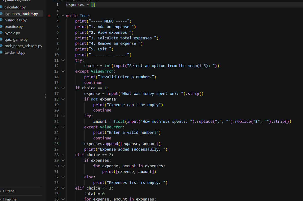Click the "1. Add an expense" string

pyautogui.click(x=111, y=27)
